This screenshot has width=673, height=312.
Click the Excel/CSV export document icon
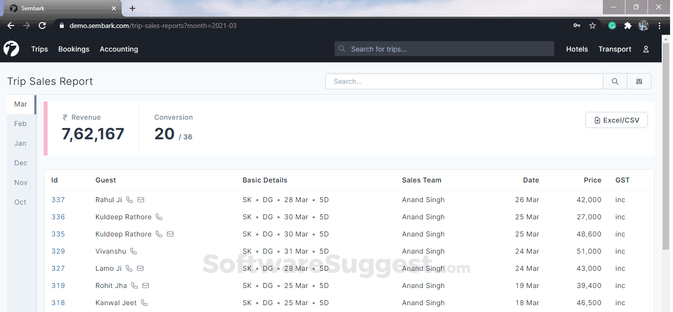point(597,120)
